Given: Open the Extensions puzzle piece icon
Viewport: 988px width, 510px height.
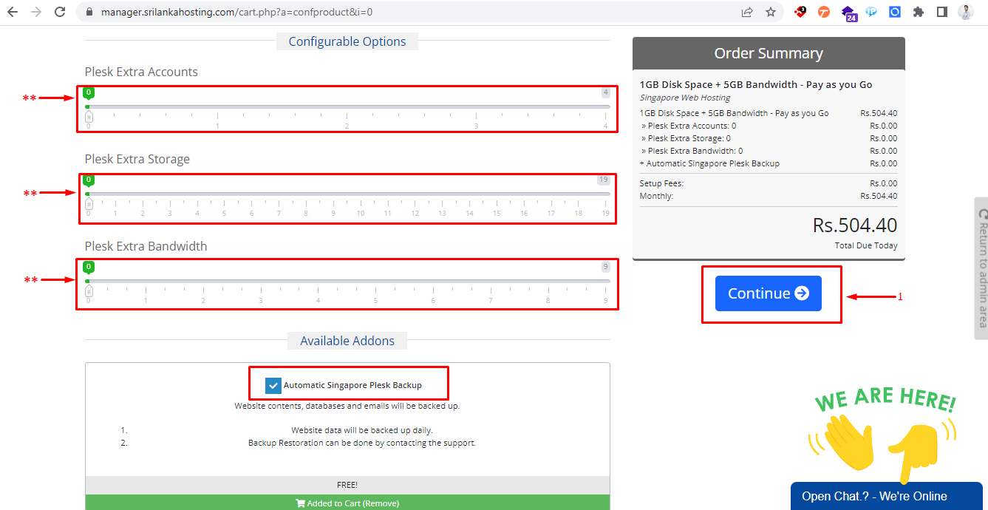Looking at the screenshot, I should (918, 12).
